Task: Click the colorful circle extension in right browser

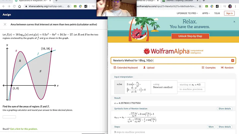Action: pos(212,6)
